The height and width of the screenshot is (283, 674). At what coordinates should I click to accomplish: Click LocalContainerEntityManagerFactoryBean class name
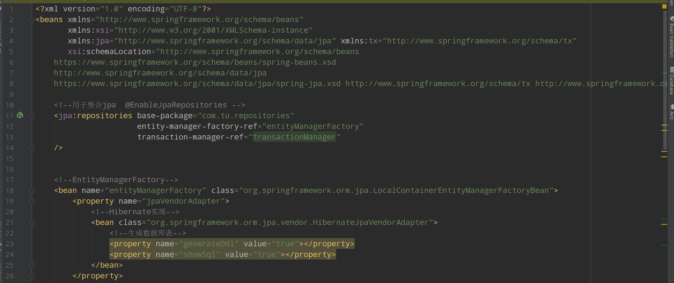click(x=461, y=190)
